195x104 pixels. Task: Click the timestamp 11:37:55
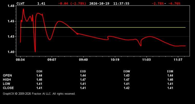pyautogui.click(x=121, y=3)
